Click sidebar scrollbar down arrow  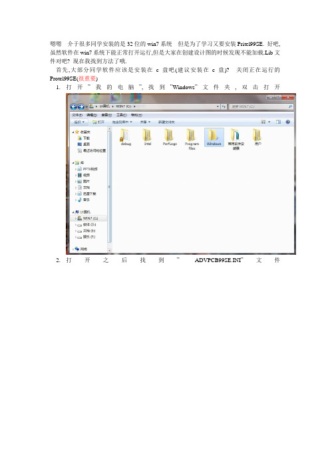[x=109, y=251]
